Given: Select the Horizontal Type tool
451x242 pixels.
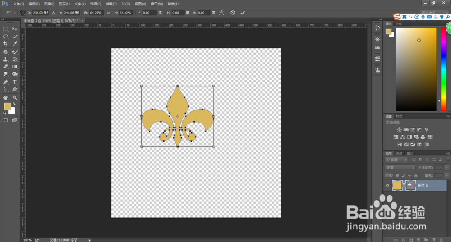Looking at the screenshot, I should tap(15, 82).
